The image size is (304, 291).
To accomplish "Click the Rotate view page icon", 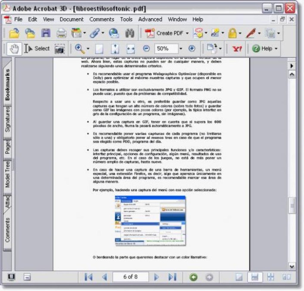I will point(212,49).
